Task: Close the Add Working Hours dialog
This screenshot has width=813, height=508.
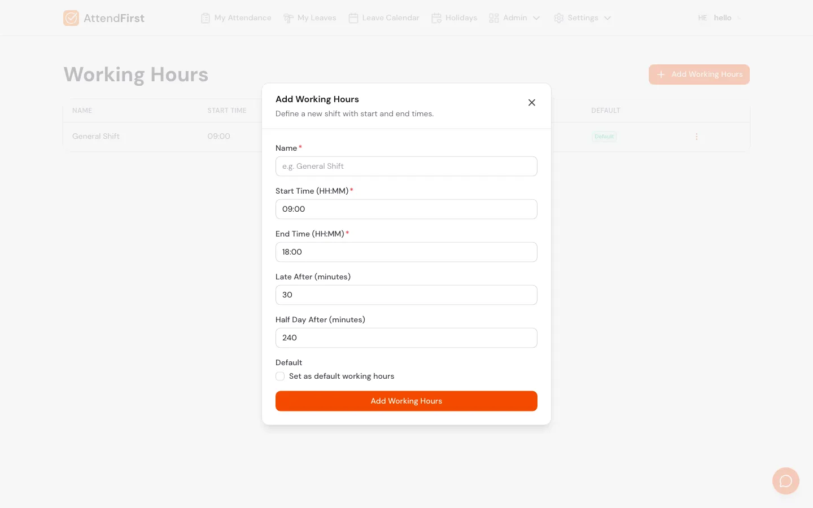Action: [x=531, y=103]
